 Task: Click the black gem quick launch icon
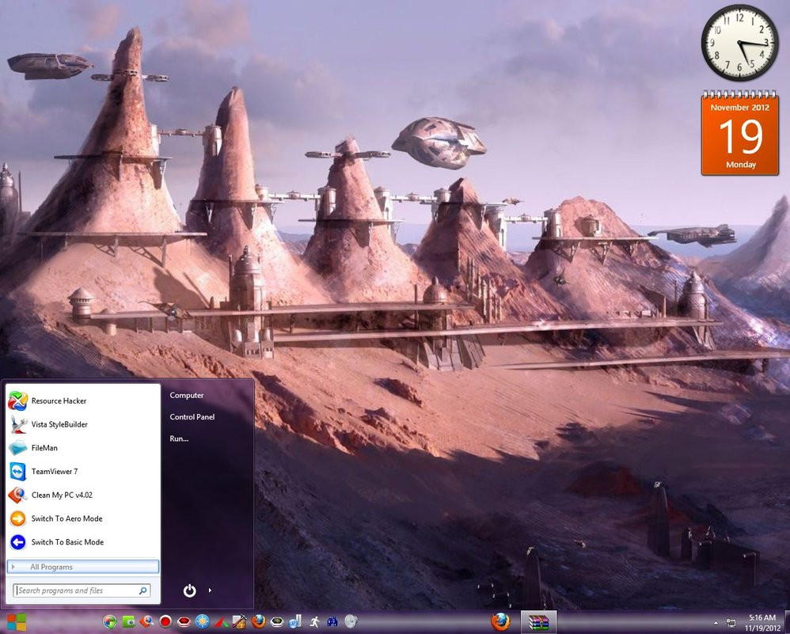(x=276, y=622)
